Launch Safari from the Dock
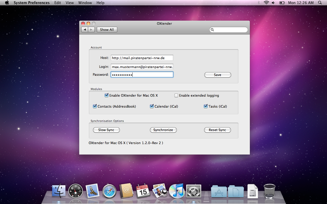327x204 pixels. point(109,191)
